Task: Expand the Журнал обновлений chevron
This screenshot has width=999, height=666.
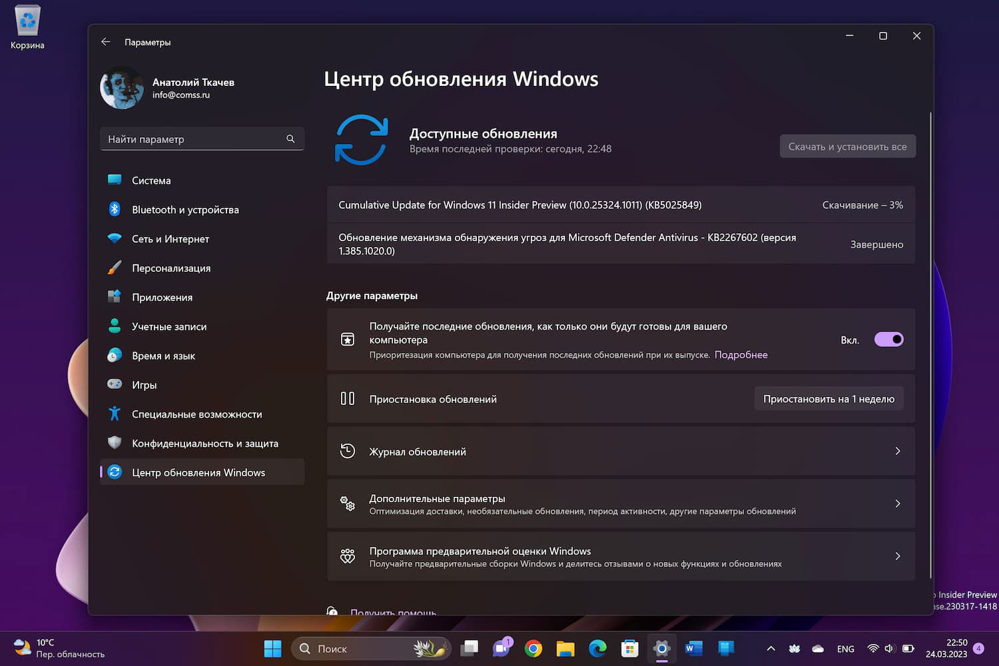Action: [898, 452]
